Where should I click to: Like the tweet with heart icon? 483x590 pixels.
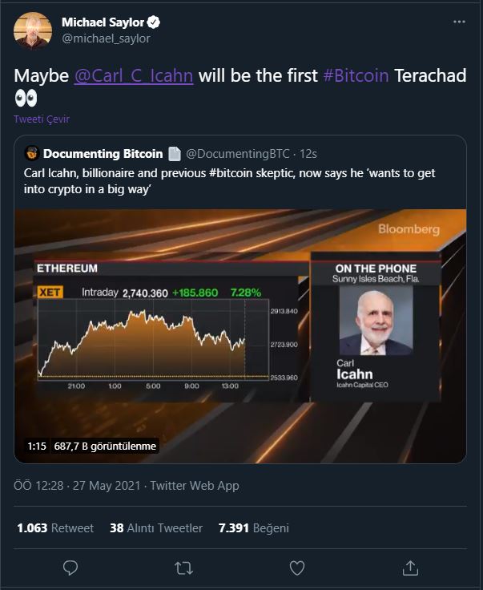point(297,568)
